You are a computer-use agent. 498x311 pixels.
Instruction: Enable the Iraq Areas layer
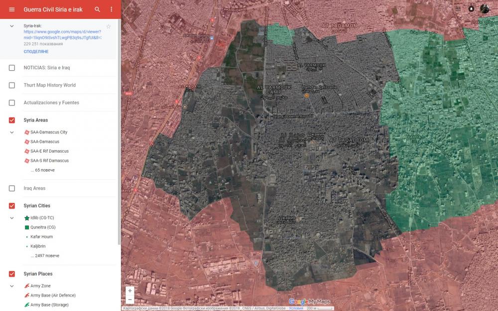[x=12, y=189]
